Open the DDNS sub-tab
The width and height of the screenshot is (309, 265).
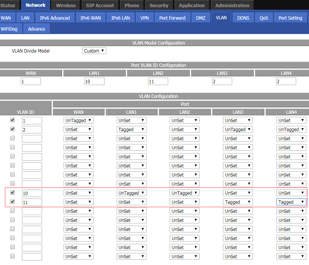click(x=243, y=18)
